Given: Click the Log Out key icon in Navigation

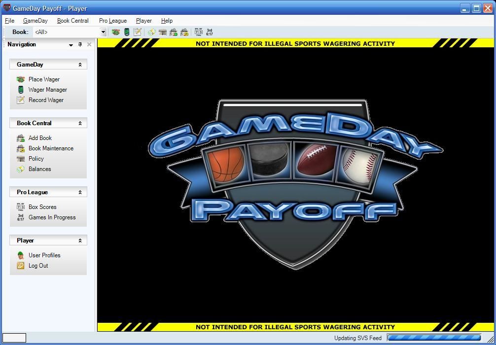Looking at the screenshot, I should click(21, 266).
